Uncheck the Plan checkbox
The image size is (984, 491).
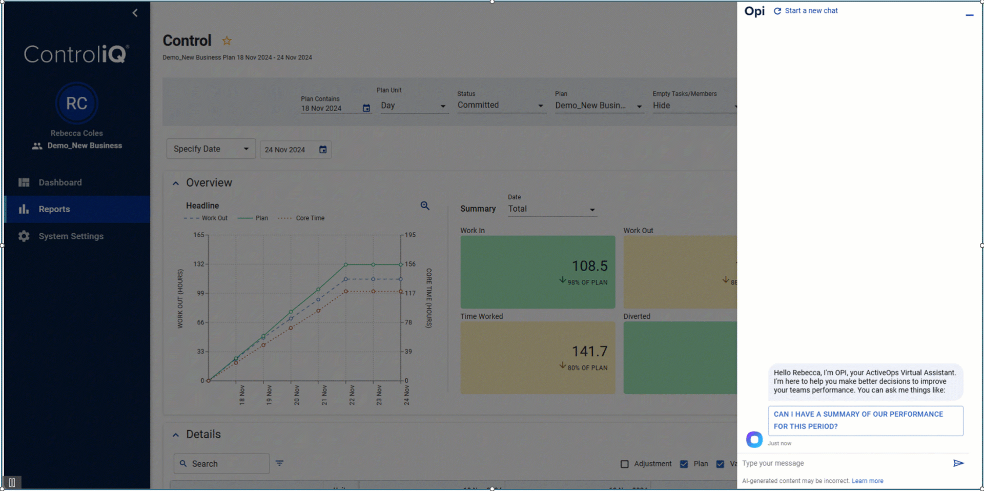684,464
